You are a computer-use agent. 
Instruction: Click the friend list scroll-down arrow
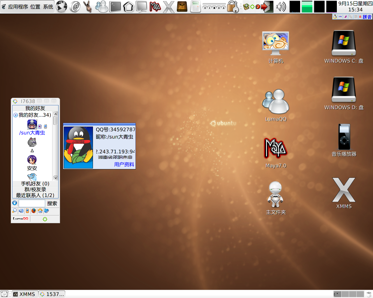(56, 178)
